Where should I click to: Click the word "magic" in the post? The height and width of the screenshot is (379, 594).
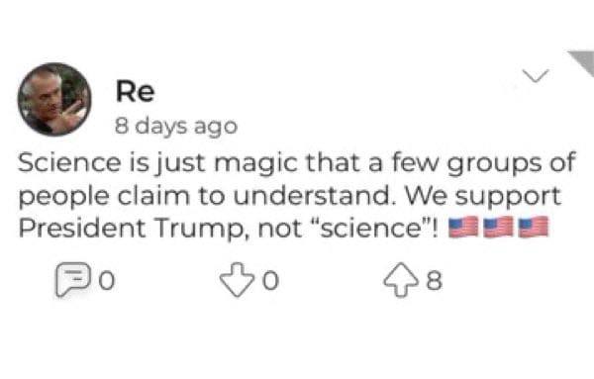(x=256, y=163)
